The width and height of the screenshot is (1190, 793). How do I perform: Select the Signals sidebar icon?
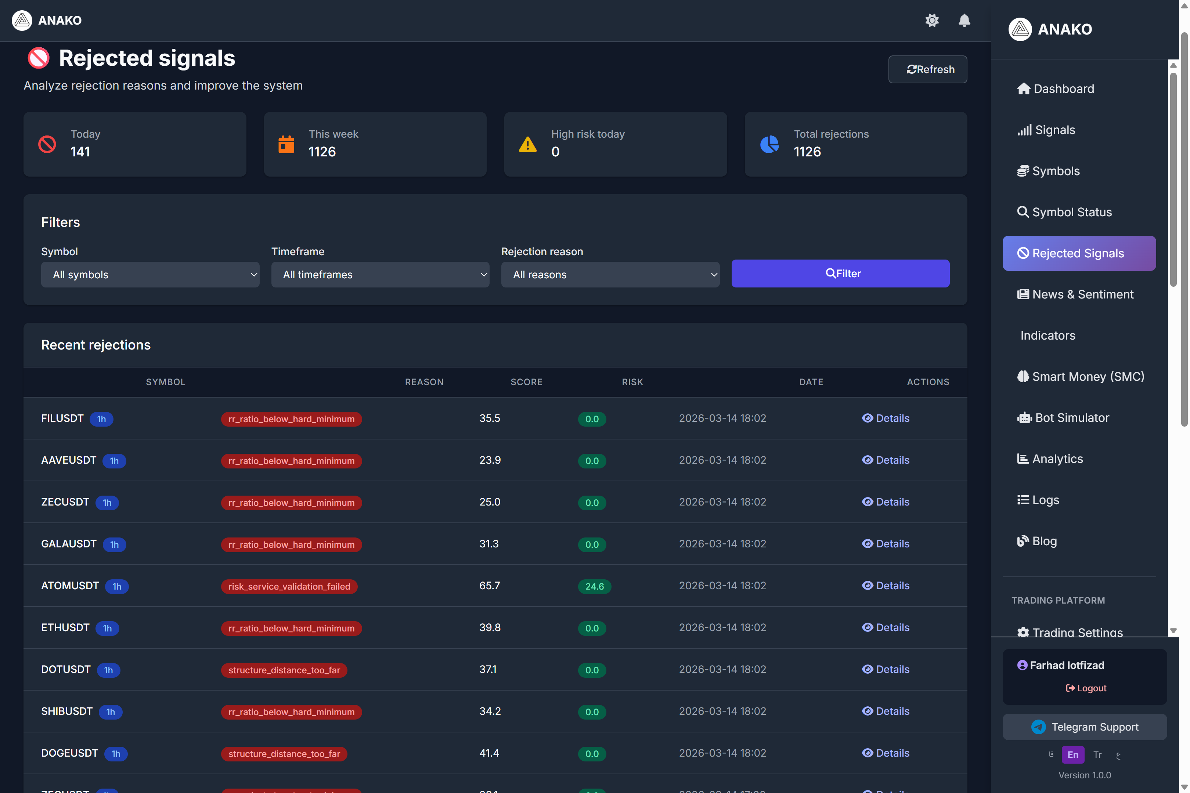(x=1025, y=130)
